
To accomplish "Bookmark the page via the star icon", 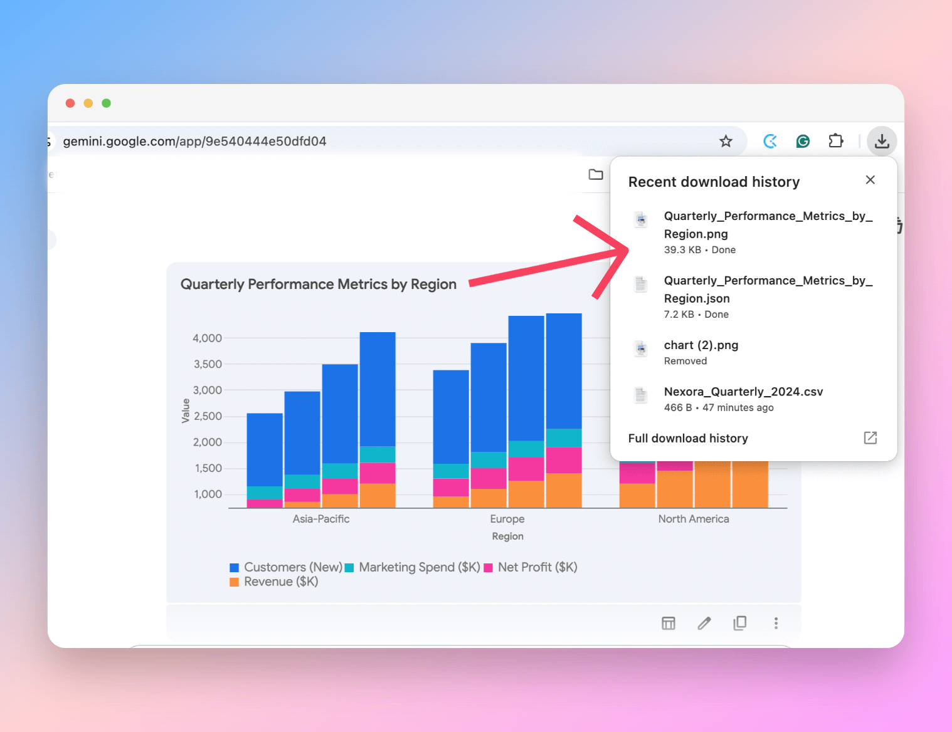I will click(726, 141).
